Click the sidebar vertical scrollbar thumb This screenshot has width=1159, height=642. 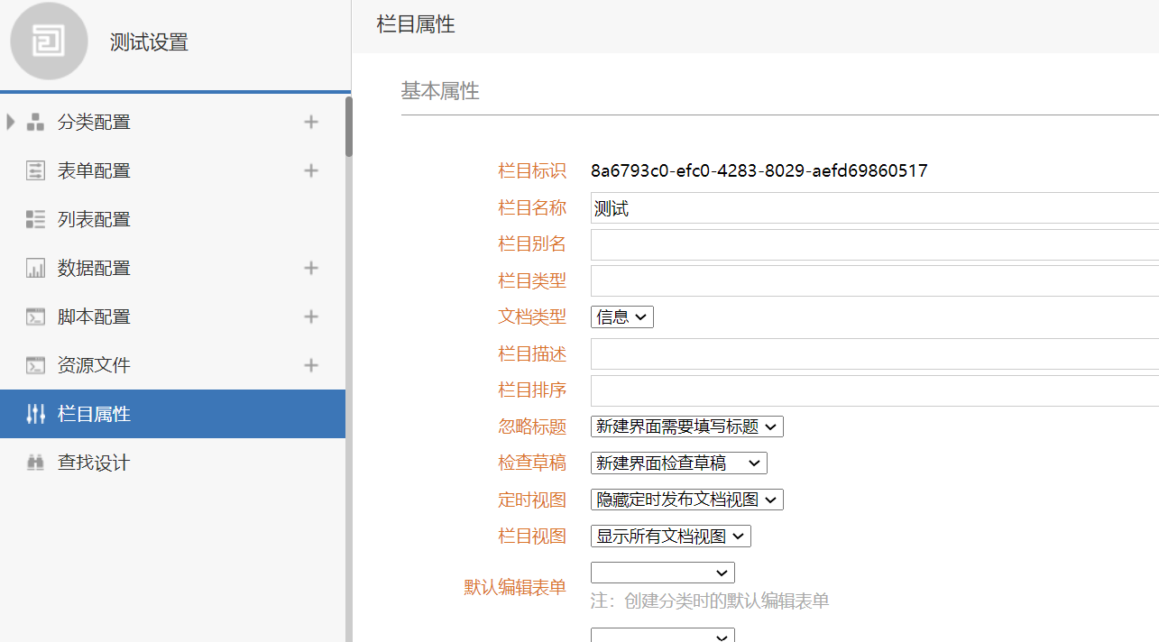[349, 126]
